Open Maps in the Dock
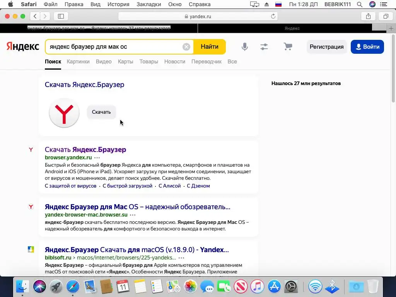Image resolution: width=396 pixels, height=297 pixels. pyautogui.click(x=173, y=287)
